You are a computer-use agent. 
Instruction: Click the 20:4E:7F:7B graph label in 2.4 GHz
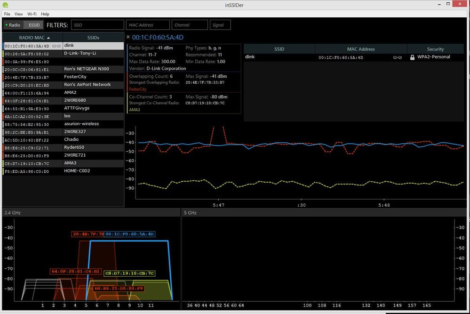(88, 234)
